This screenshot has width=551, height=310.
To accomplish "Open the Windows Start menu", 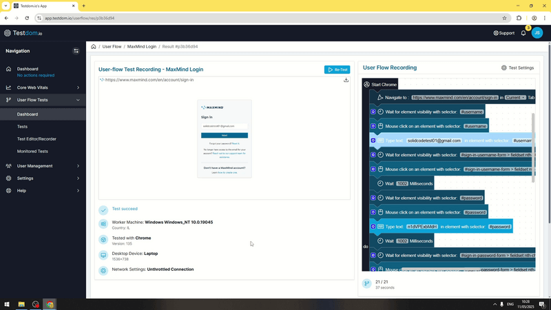I will (x=7, y=304).
